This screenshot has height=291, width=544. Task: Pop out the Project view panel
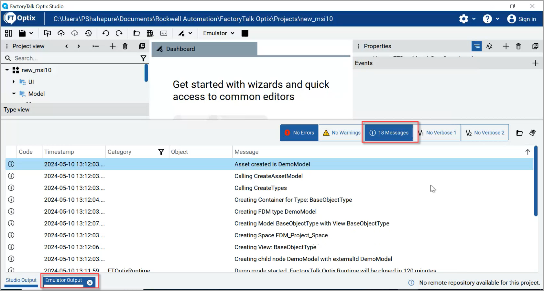click(x=142, y=46)
